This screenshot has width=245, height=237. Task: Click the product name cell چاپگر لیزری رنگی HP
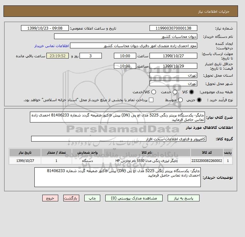147,161
